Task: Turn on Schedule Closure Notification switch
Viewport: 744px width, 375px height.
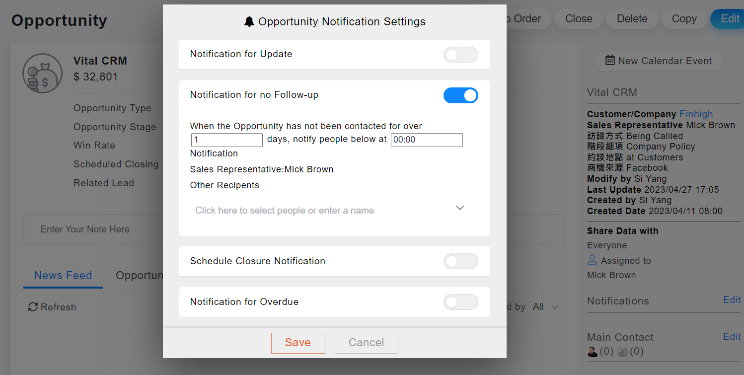Action: tap(460, 261)
